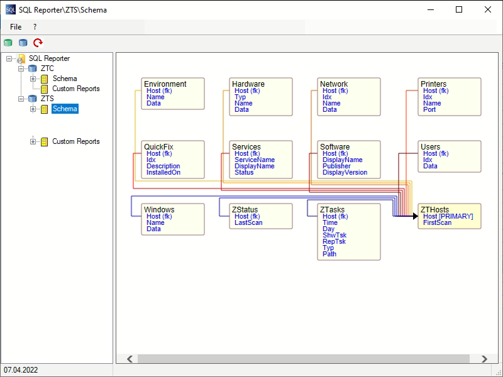
Task: Click Typ field in Hardware
Action: 240,97
